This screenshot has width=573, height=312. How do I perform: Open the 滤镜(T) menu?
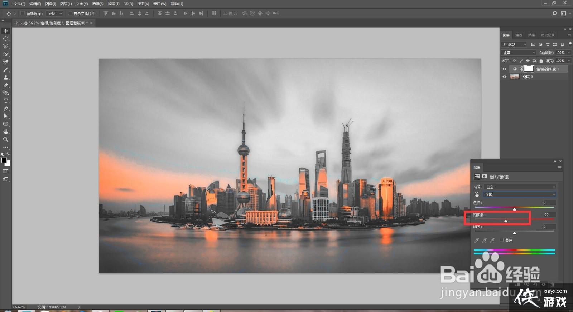click(114, 4)
